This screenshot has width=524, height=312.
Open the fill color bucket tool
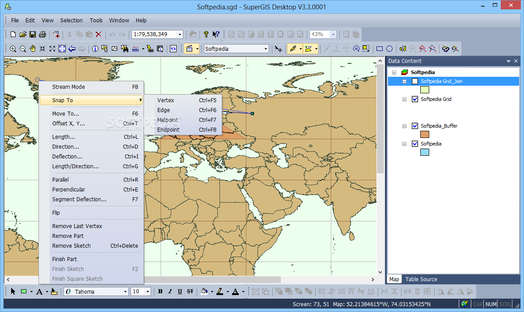pyautogui.click(x=204, y=291)
